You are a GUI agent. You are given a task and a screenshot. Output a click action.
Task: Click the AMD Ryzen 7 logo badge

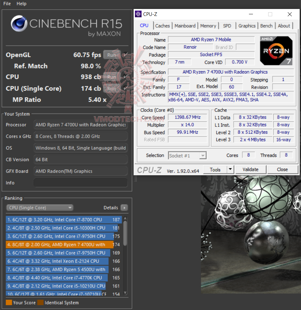click(x=276, y=51)
